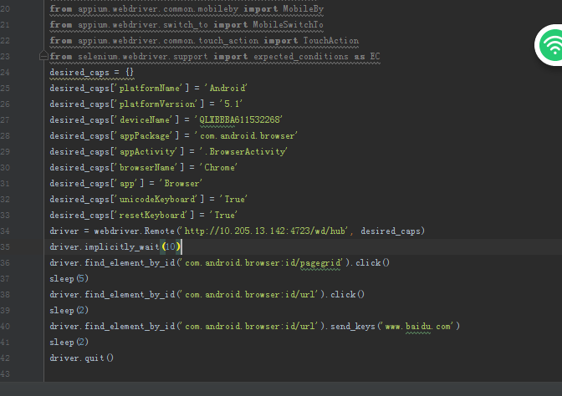Image resolution: width=562 pixels, height=396 pixels.
Task: Click the '5.1' platformVersion value
Action: 231,104
